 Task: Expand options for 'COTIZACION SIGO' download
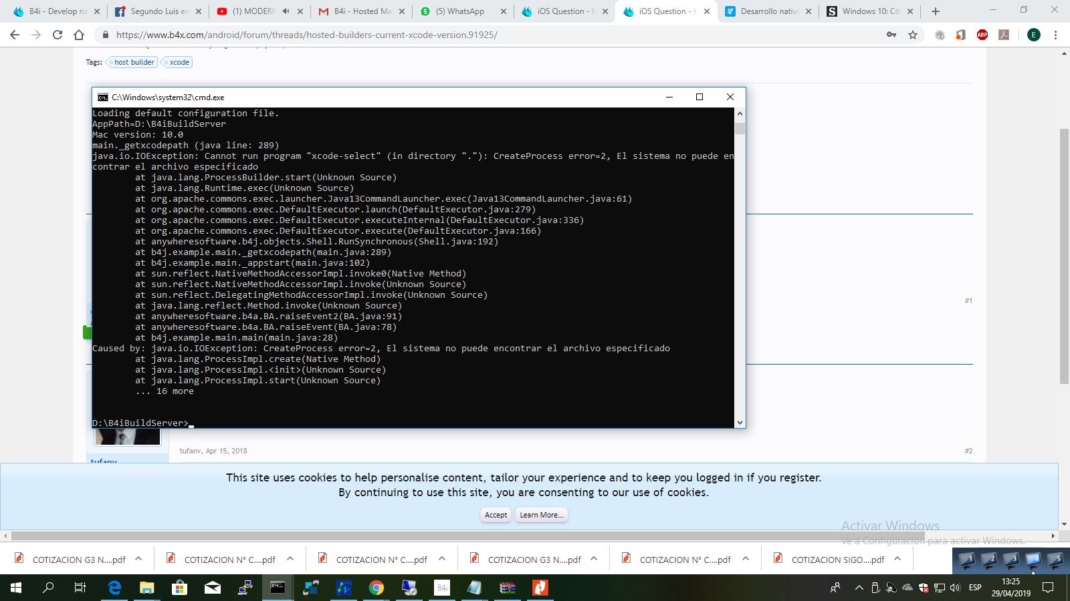(x=897, y=559)
